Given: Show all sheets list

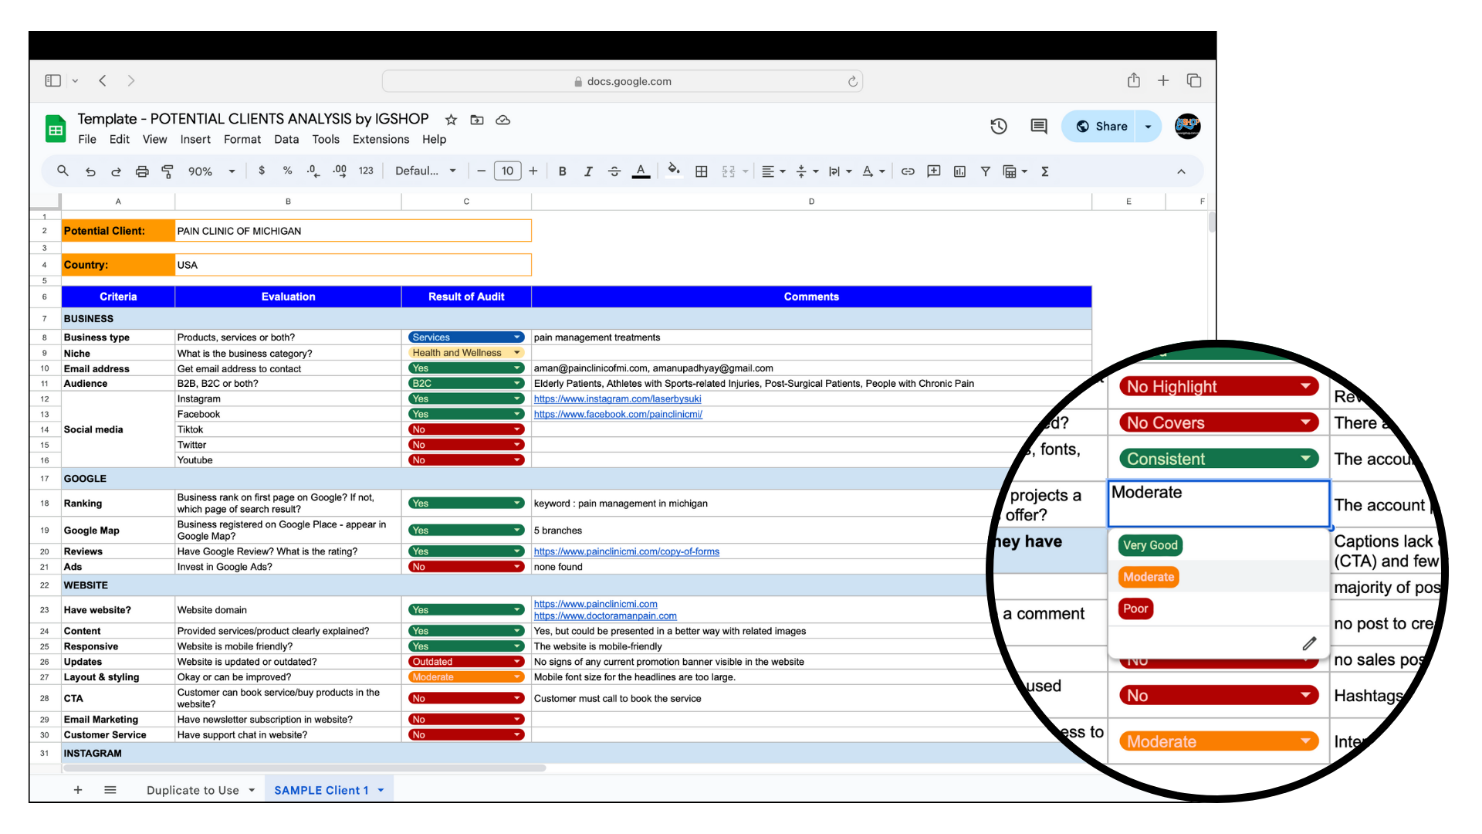Looking at the screenshot, I should pos(110,790).
